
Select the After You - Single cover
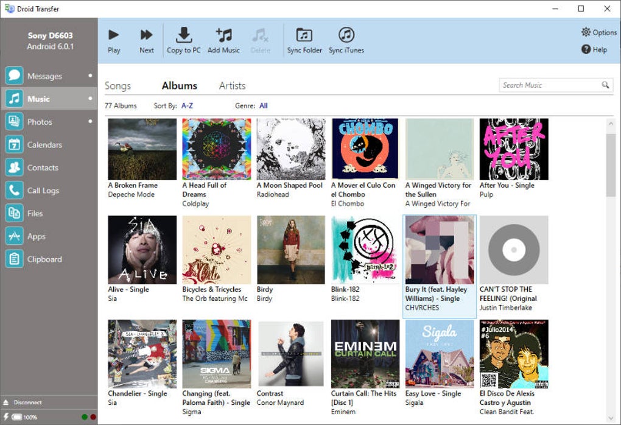pyautogui.click(x=514, y=149)
